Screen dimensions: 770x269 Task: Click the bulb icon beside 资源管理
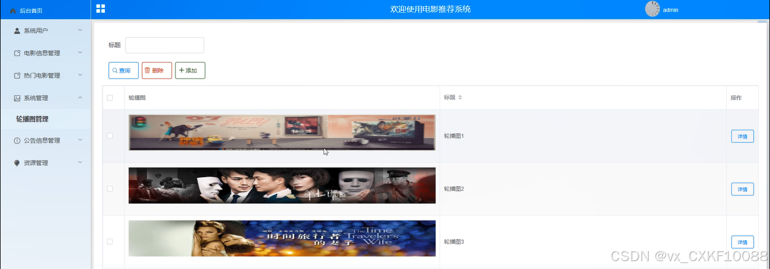coord(17,163)
